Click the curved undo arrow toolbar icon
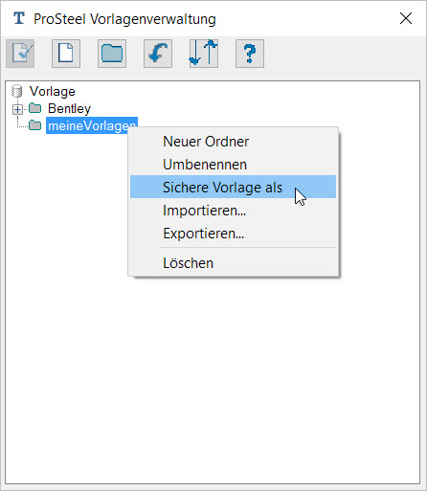 coord(158,54)
